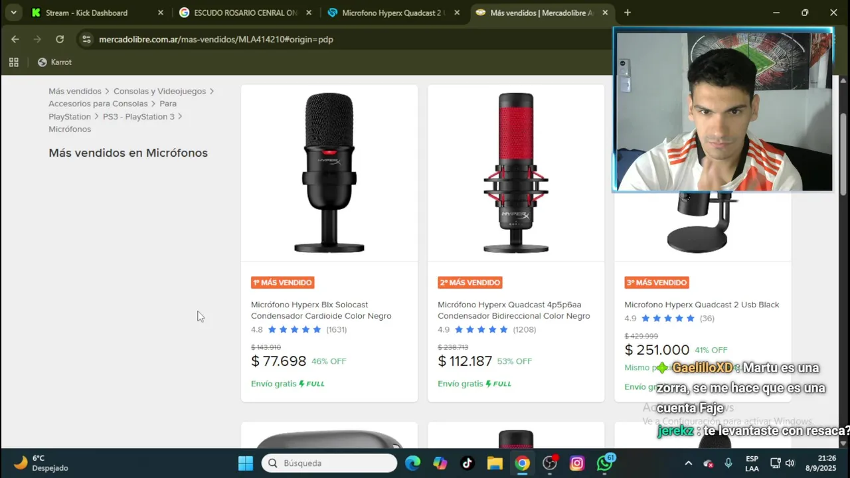Click the cloud sync error tray icon

tap(708, 463)
